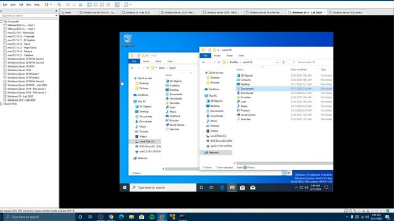Open the stretch guest dropdown arrow
394x221 pixels.
click(131, 4)
